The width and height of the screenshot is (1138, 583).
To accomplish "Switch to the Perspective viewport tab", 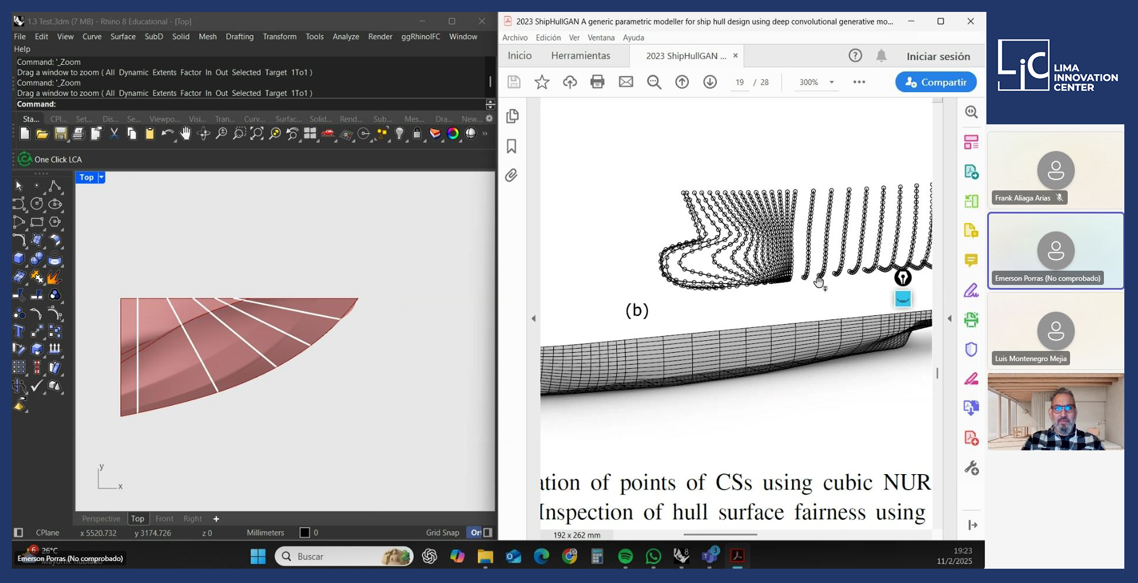I will click(101, 519).
